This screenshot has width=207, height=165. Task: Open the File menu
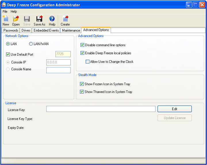pos(5,11)
